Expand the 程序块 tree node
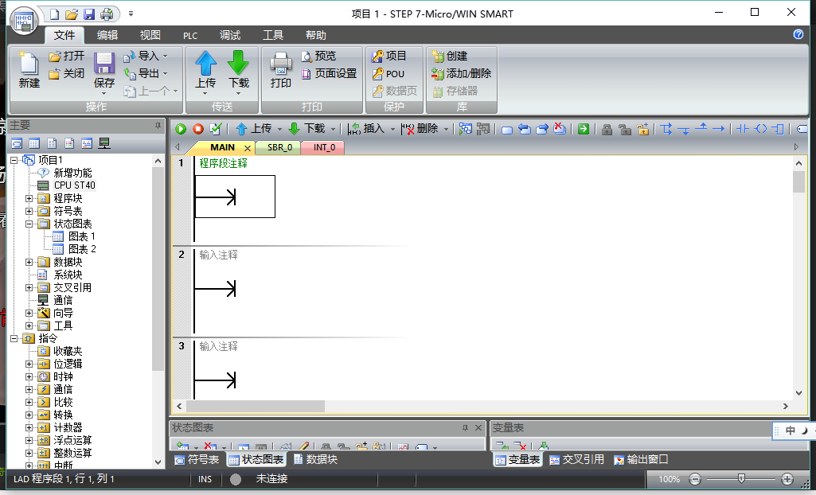Screen dimensions: 816x495 (x=29, y=198)
